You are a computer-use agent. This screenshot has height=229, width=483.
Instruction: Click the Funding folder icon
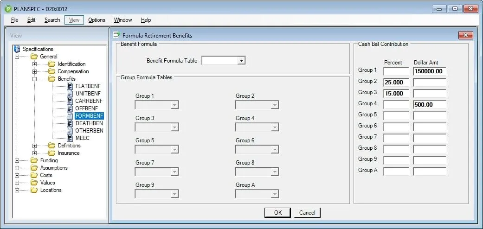[34, 160]
